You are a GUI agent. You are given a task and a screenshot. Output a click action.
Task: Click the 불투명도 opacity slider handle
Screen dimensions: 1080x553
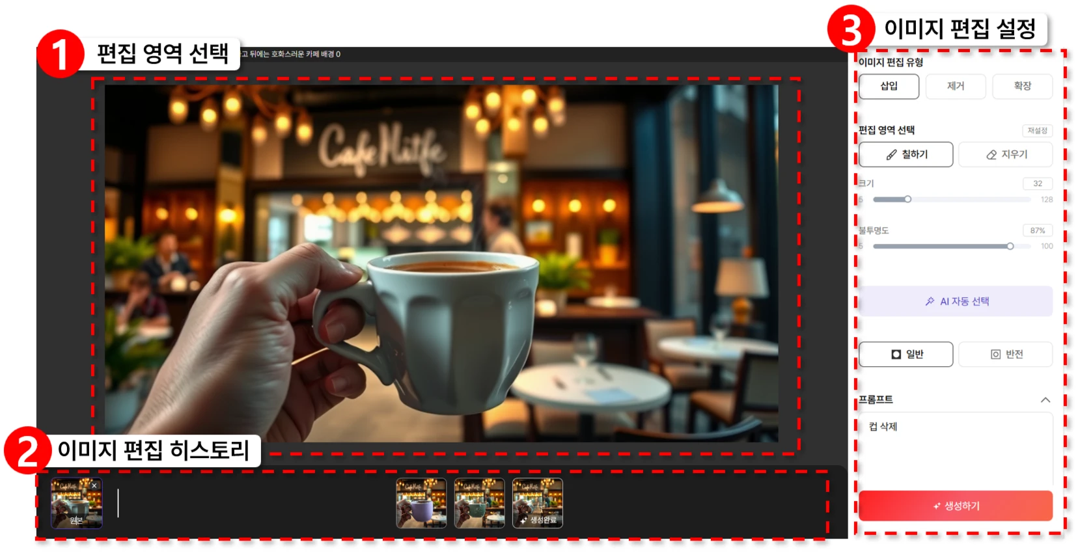(x=1010, y=247)
